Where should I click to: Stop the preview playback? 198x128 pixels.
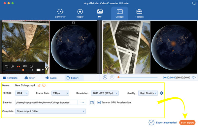coord(112,77)
